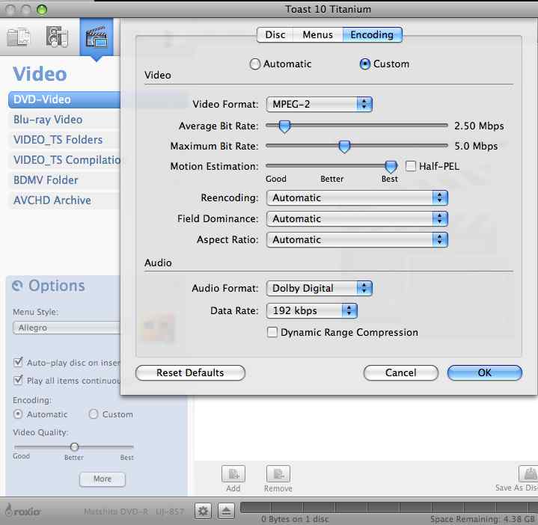Screen dimensions: 538x525
Task: Enable Dynamic Range Compression checkbox
Action: coord(272,332)
